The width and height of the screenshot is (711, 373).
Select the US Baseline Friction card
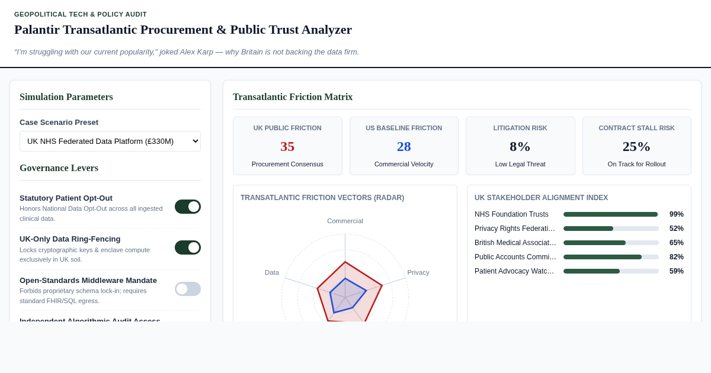click(x=404, y=146)
